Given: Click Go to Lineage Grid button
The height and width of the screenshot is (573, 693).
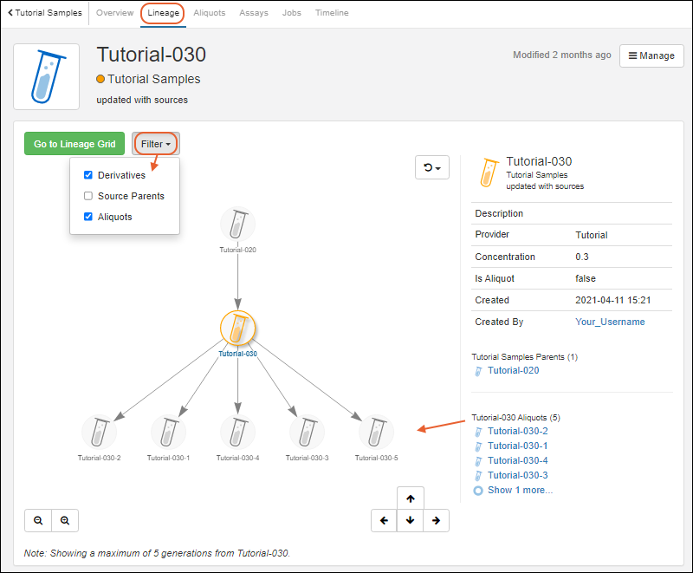Looking at the screenshot, I should pos(74,144).
